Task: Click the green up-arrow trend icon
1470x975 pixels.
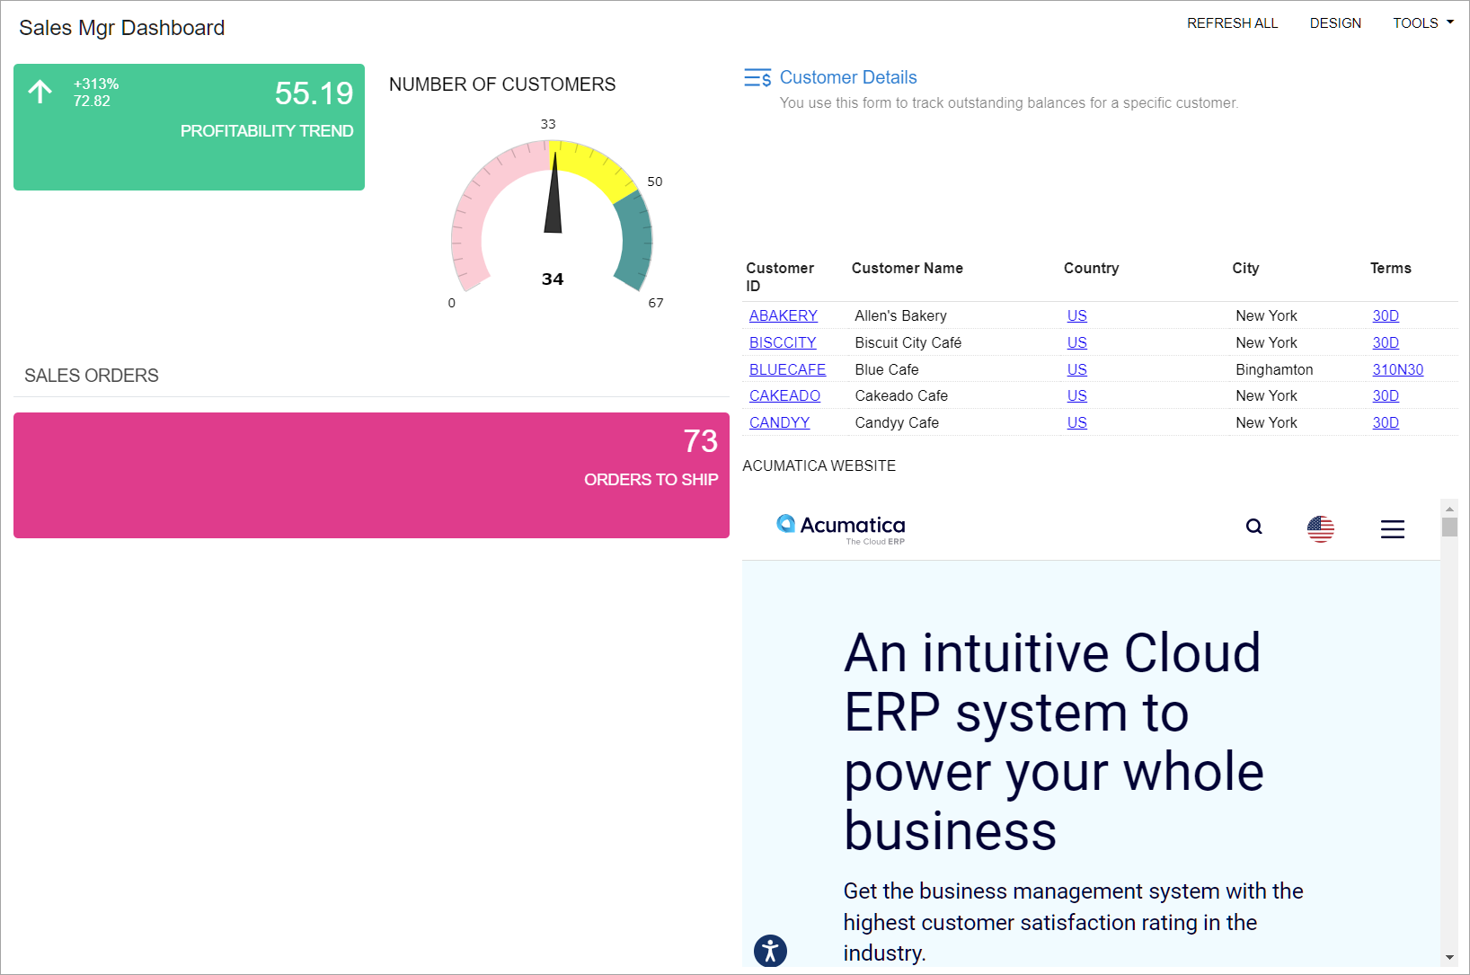Action: 40,92
